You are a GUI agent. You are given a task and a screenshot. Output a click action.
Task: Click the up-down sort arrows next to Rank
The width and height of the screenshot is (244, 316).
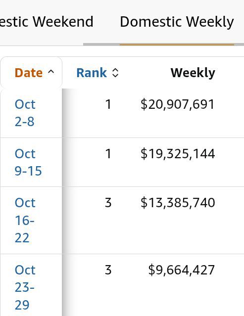115,73
